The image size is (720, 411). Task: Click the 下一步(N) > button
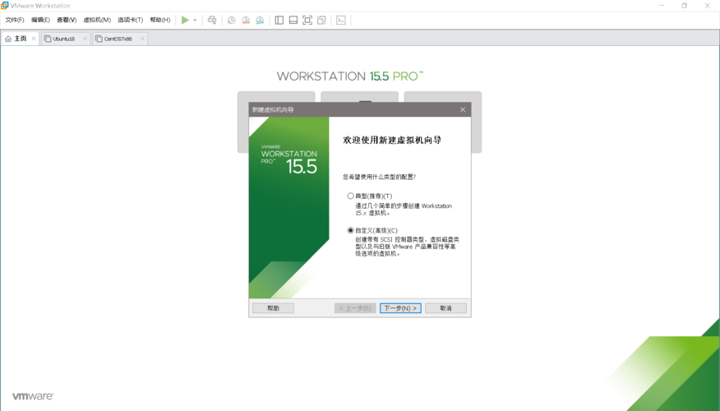click(x=400, y=308)
